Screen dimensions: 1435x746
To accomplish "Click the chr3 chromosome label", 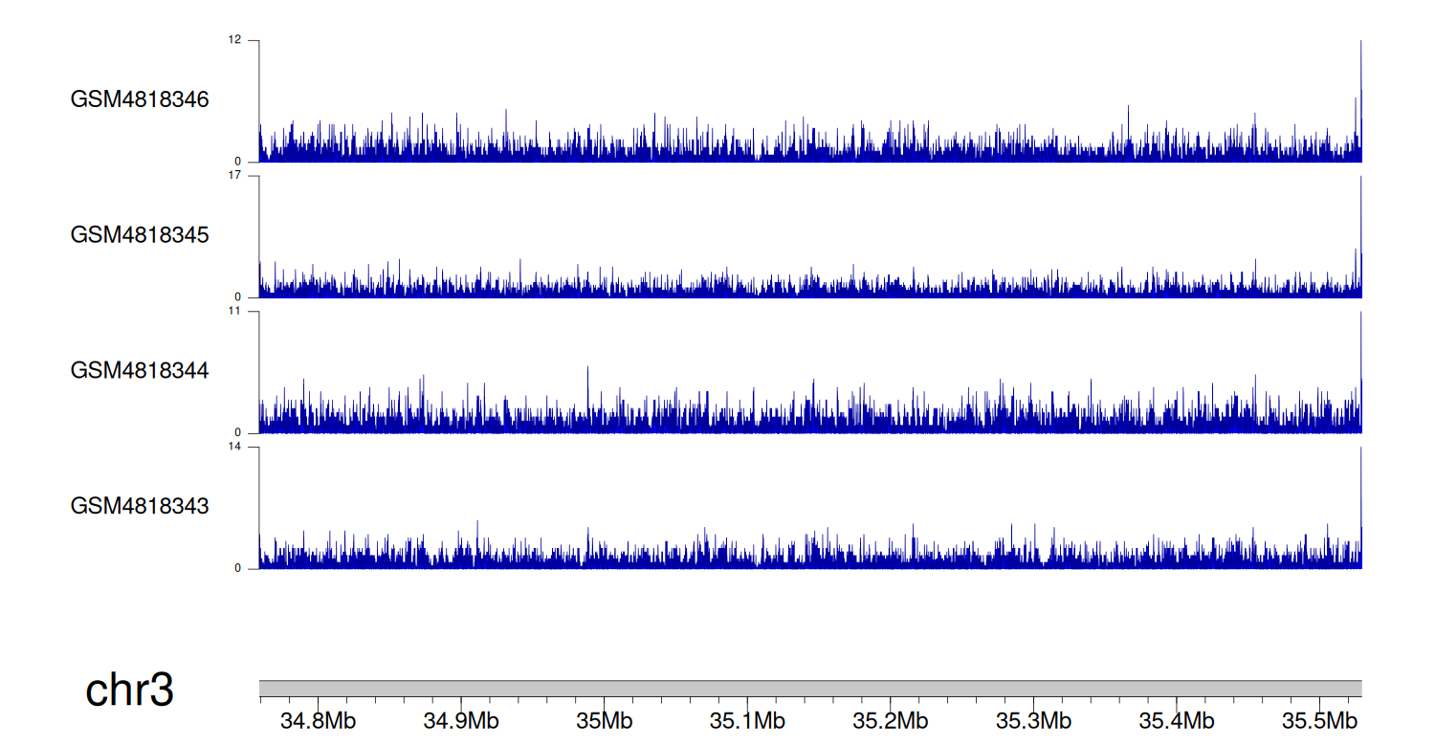I will click(x=129, y=691).
